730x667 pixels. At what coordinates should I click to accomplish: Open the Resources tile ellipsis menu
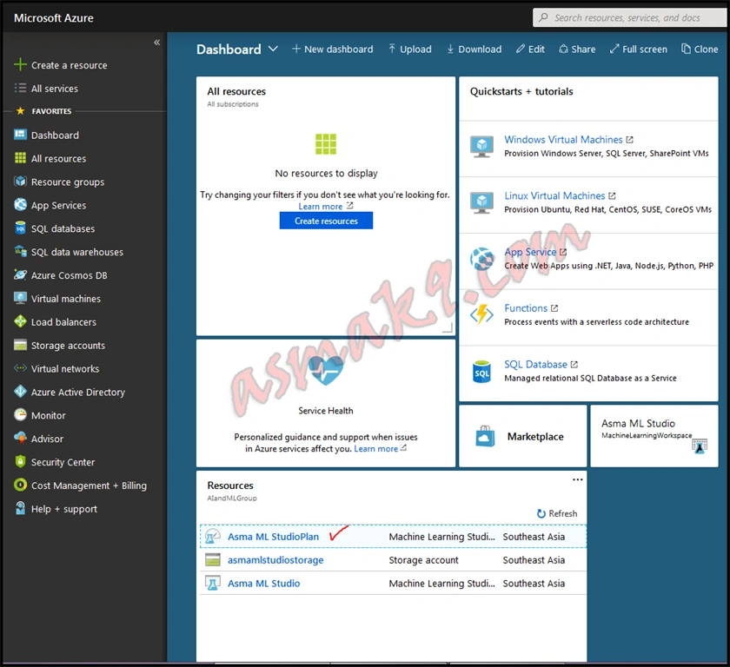tap(577, 479)
